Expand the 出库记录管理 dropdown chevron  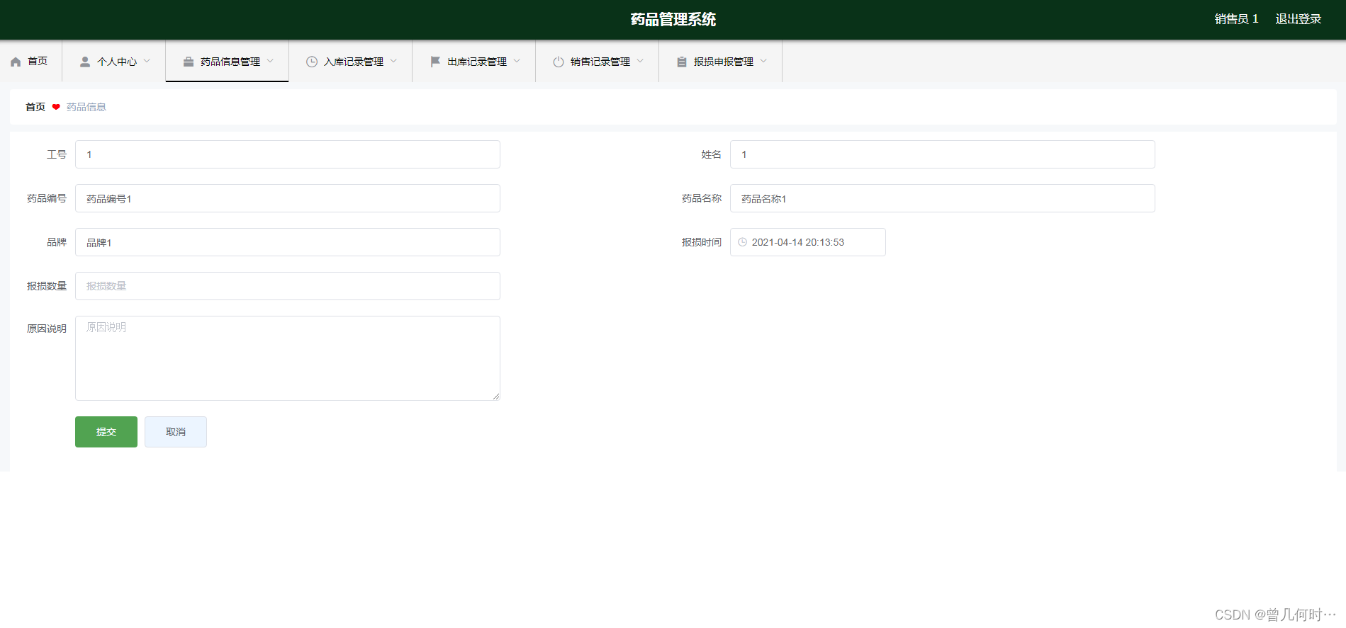(517, 61)
